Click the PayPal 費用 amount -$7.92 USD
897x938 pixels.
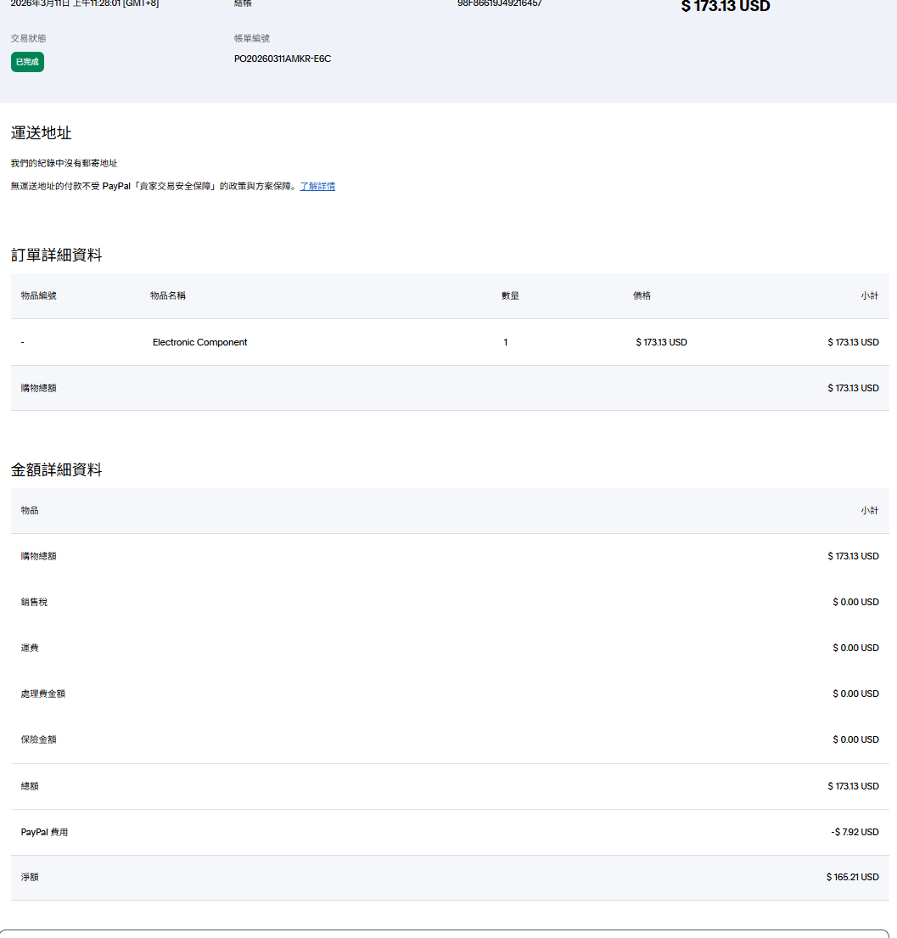pyautogui.click(x=855, y=832)
